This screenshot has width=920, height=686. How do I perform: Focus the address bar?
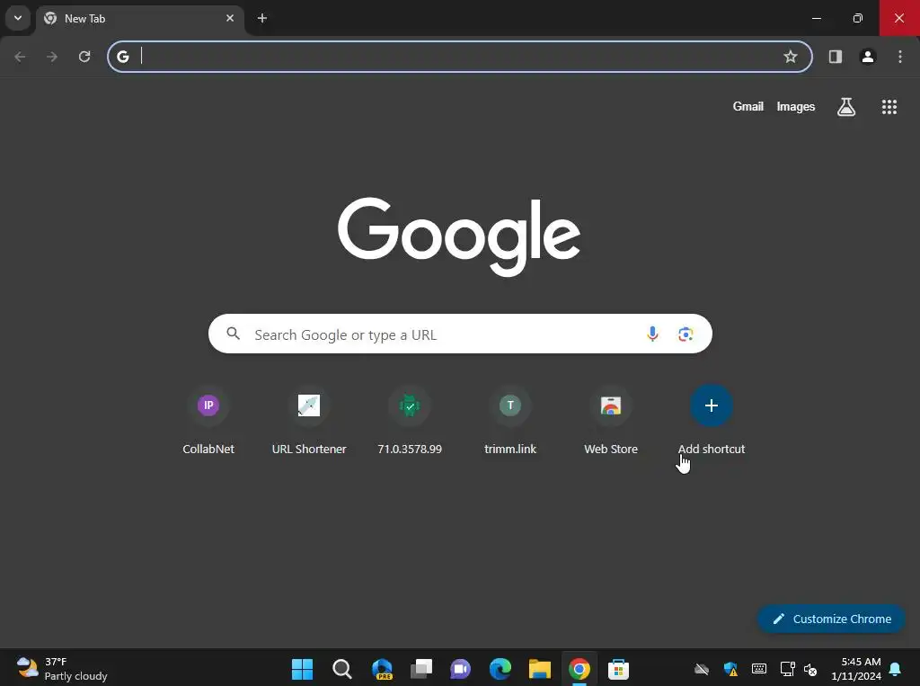tap(459, 57)
